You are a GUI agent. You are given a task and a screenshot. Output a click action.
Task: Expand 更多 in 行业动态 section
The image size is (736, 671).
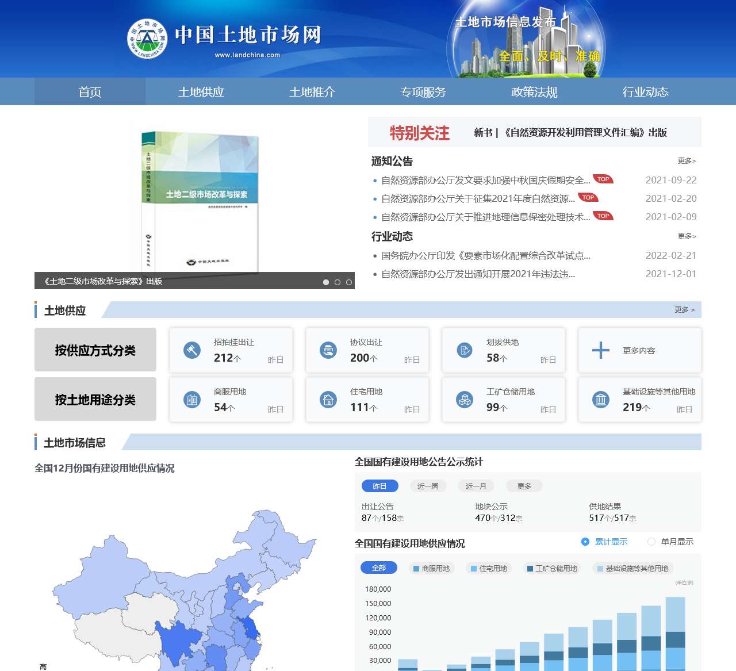[x=687, y=236]
